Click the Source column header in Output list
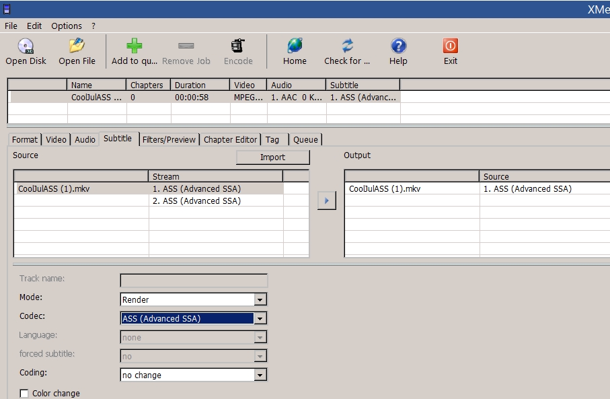This screenshot has width=610, height=399. click(545, 176)
